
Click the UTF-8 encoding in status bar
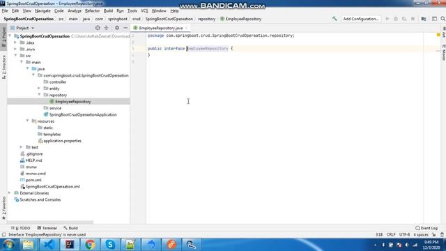tap(404, 235)
